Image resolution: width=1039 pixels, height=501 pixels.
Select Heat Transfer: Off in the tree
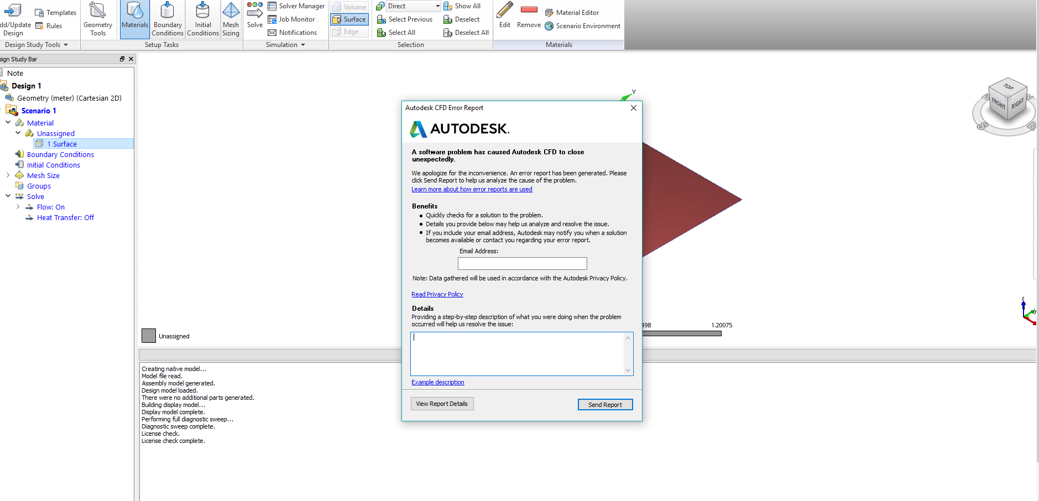(x=65, y=218)
